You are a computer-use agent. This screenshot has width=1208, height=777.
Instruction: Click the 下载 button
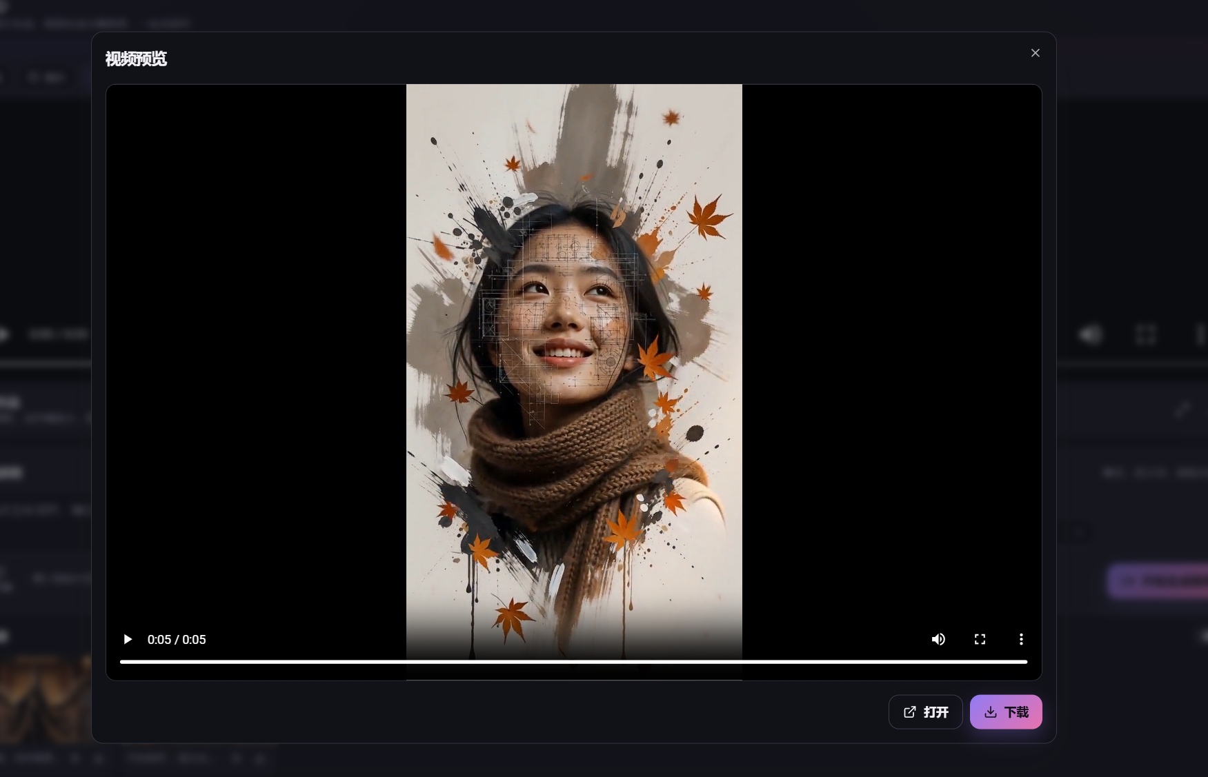[1006, 712]
